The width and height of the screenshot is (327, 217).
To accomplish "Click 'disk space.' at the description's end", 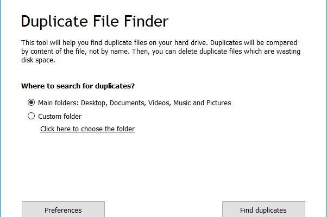I will [38, 60].
